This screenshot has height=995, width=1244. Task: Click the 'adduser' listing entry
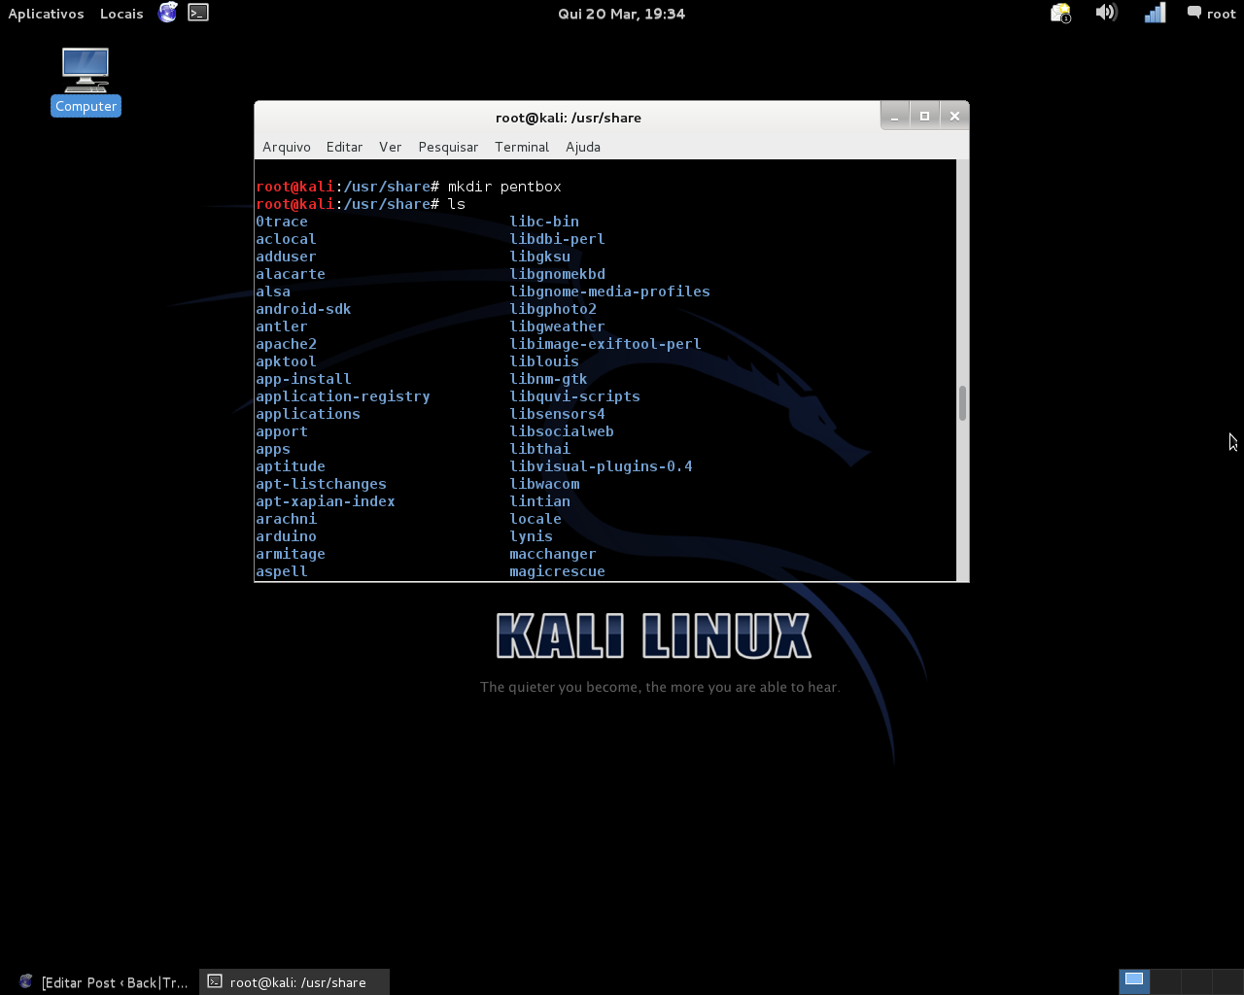pyautogui.click(x=286, y=257)
